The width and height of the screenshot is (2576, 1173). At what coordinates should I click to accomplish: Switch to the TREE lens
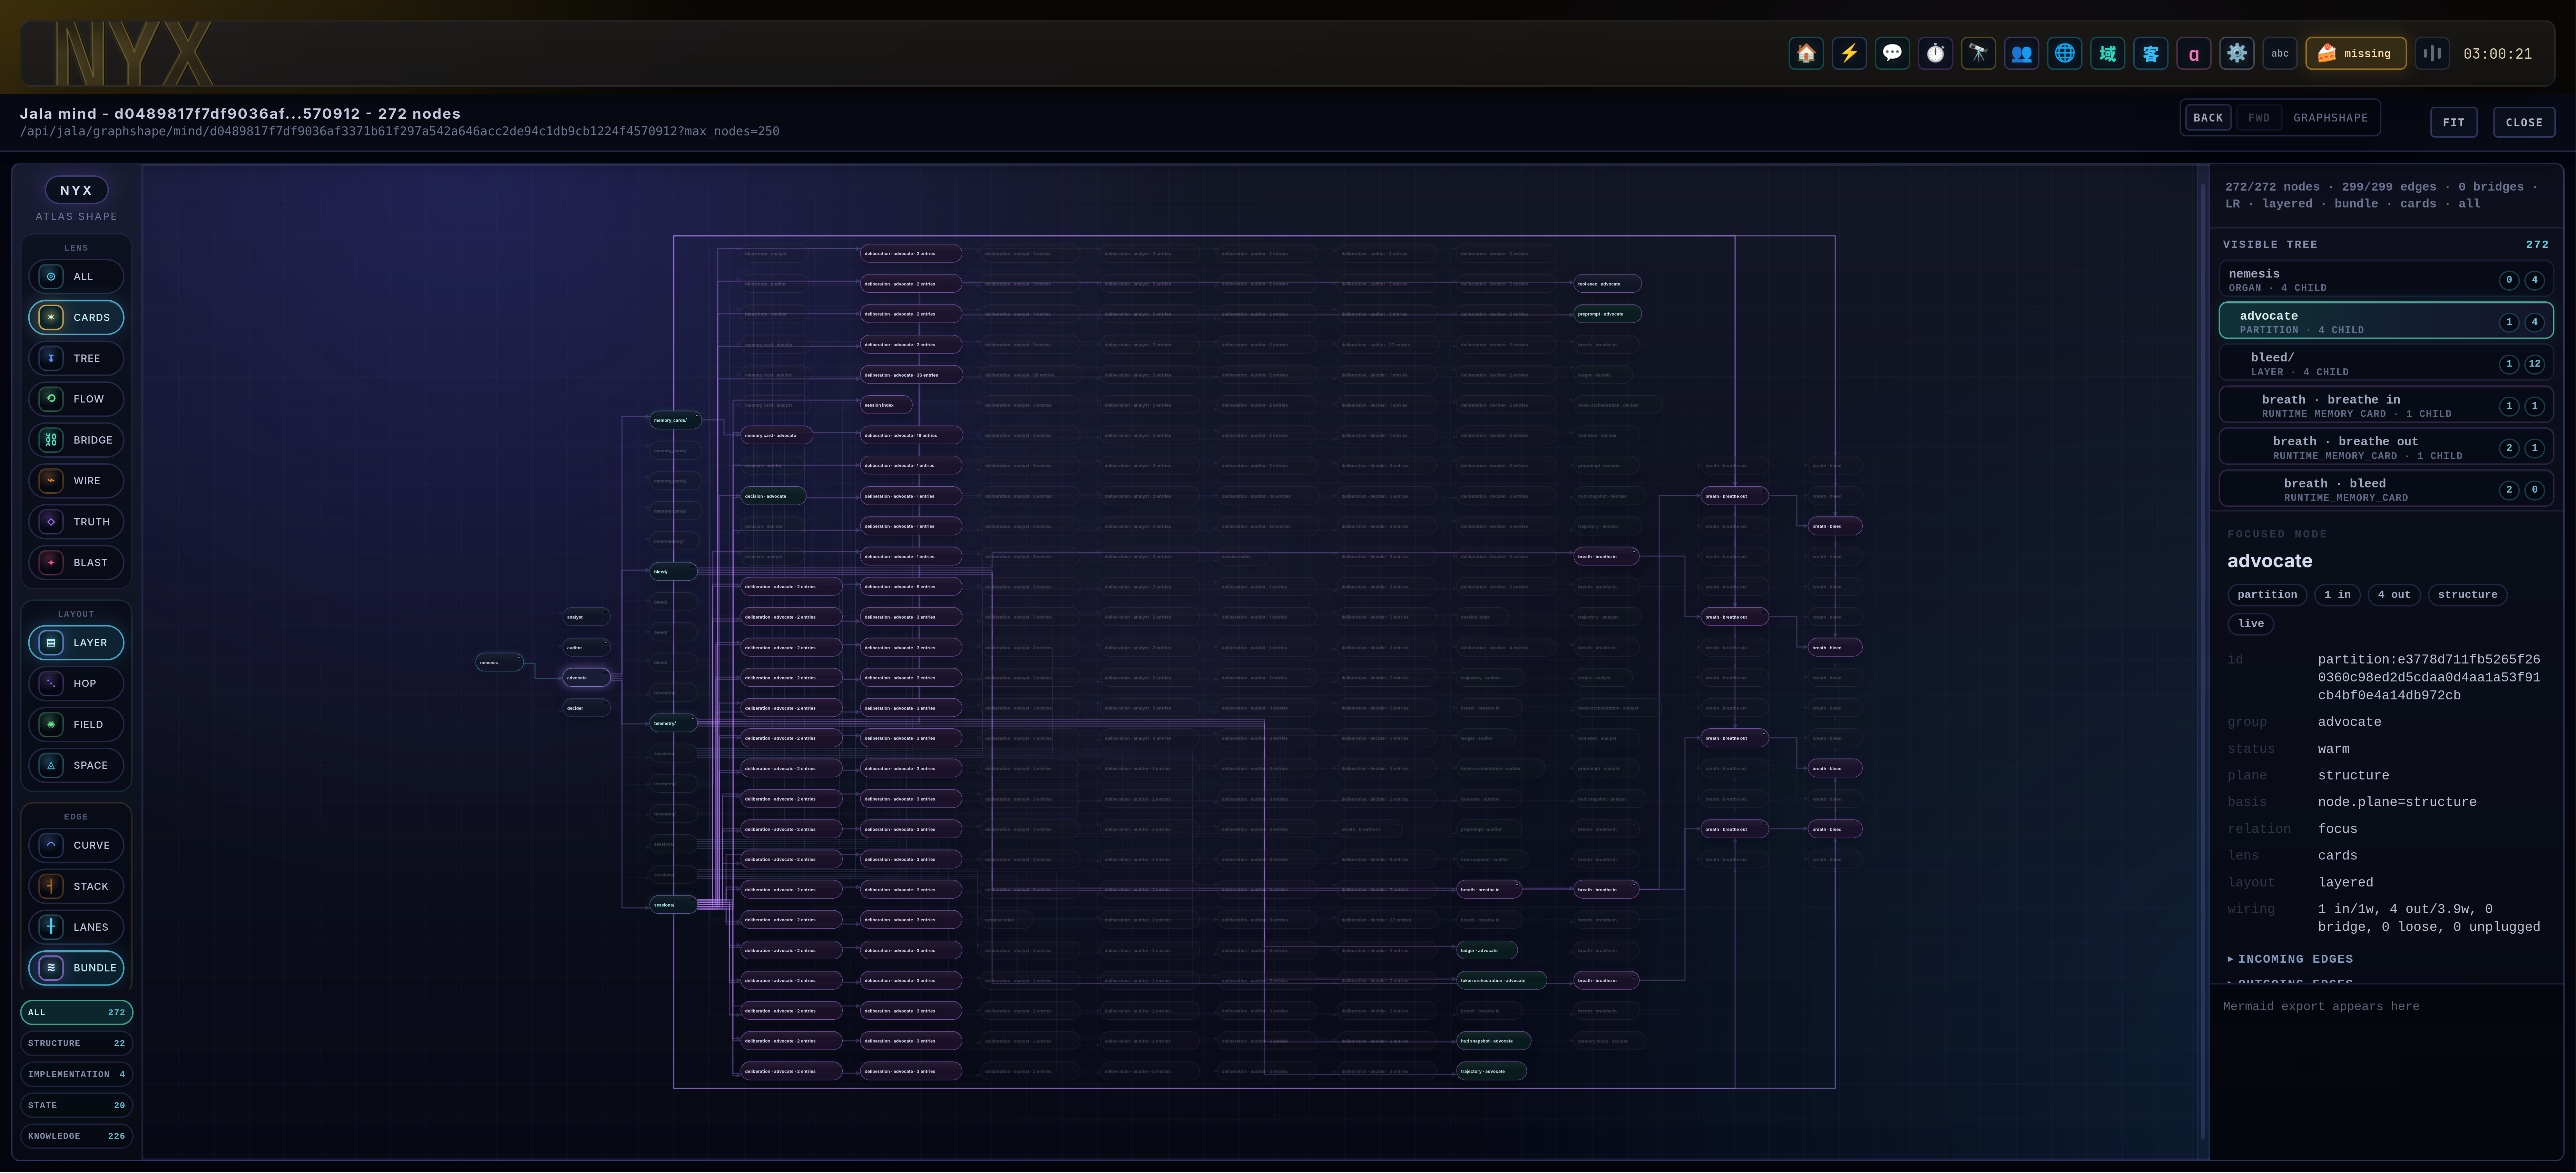click(76, 358)
